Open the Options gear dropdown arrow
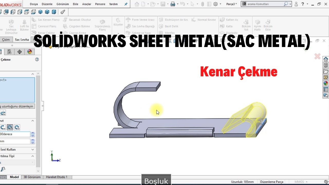The width and height of the screenshot is (329, 185). click(x=220, y=4)
